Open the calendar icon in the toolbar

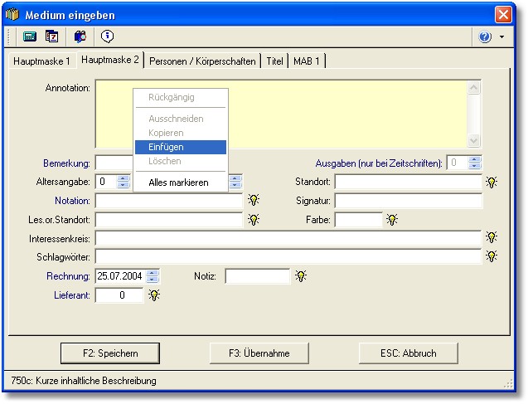coord(52,37)
